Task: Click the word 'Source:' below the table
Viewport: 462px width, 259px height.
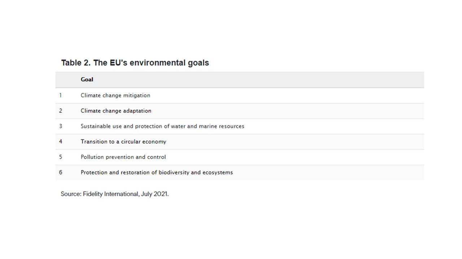Action: pyautogui.click(x=71, y=194)
